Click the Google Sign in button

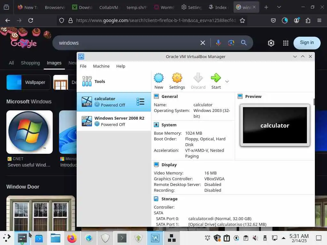click(x=307, y=43)
